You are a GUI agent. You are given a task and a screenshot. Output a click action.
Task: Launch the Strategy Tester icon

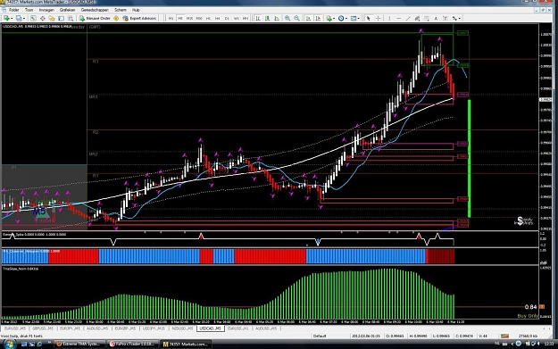pos(71,18)
